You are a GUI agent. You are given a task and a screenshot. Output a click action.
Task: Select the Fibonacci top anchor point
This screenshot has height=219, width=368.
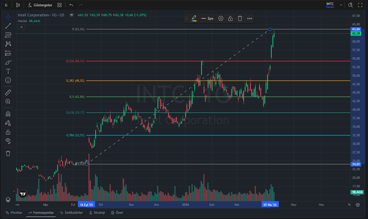point(270,29)
